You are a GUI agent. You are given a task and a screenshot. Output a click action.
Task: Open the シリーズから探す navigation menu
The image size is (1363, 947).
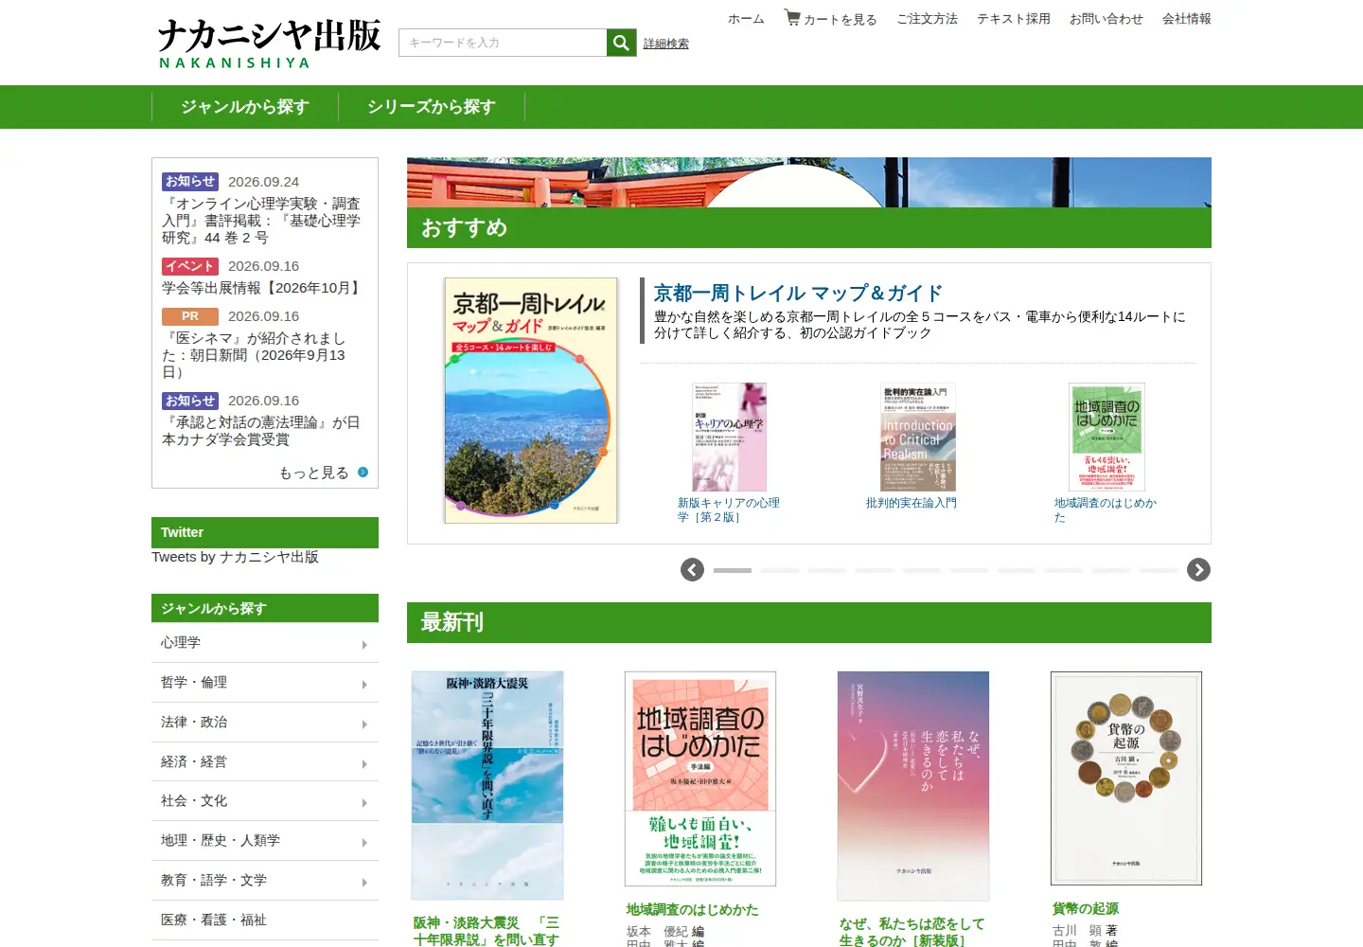[432, 107]
